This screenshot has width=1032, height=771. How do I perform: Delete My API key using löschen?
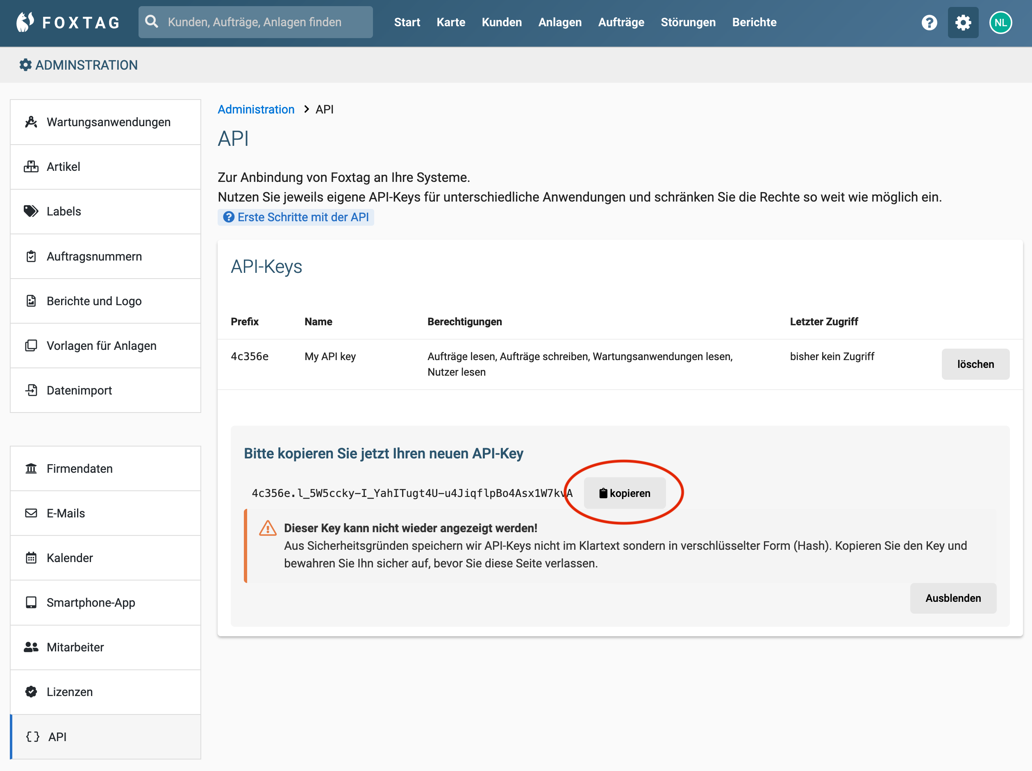pos(975,364)
